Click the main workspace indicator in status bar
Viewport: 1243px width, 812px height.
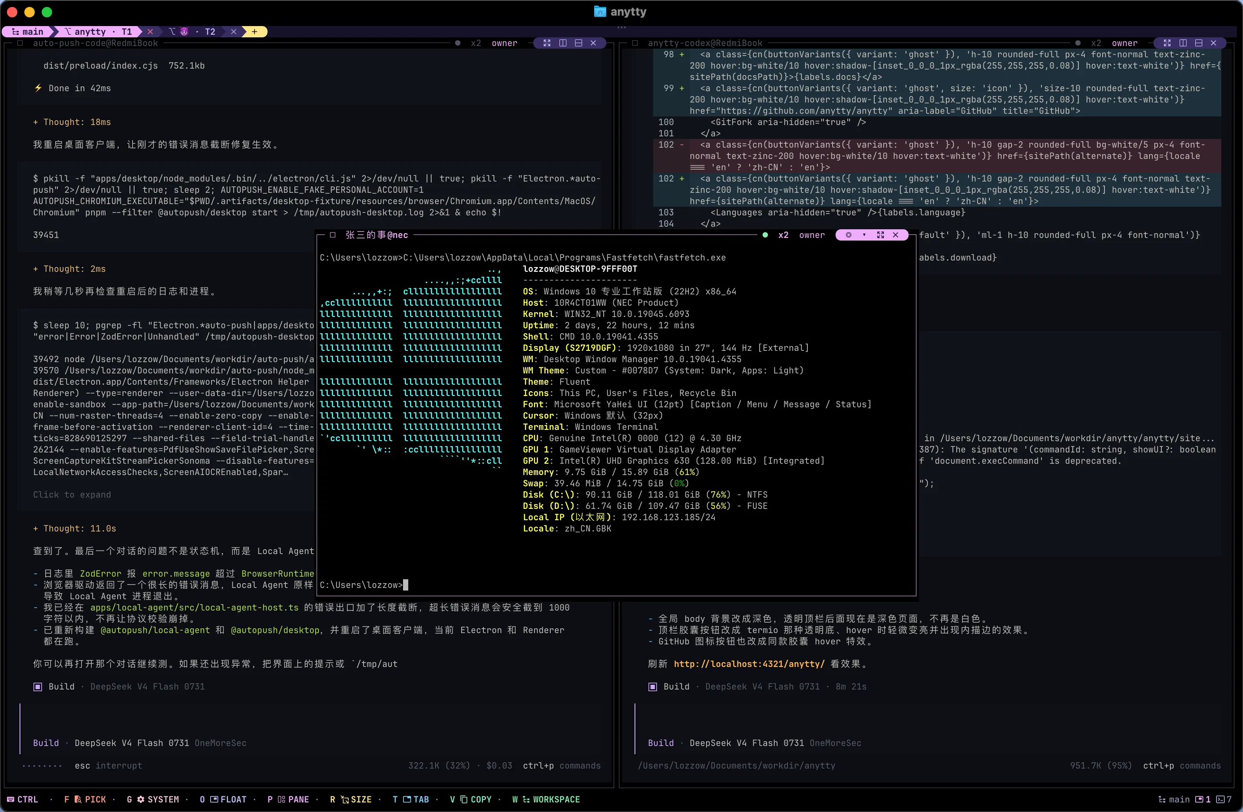1174,799
